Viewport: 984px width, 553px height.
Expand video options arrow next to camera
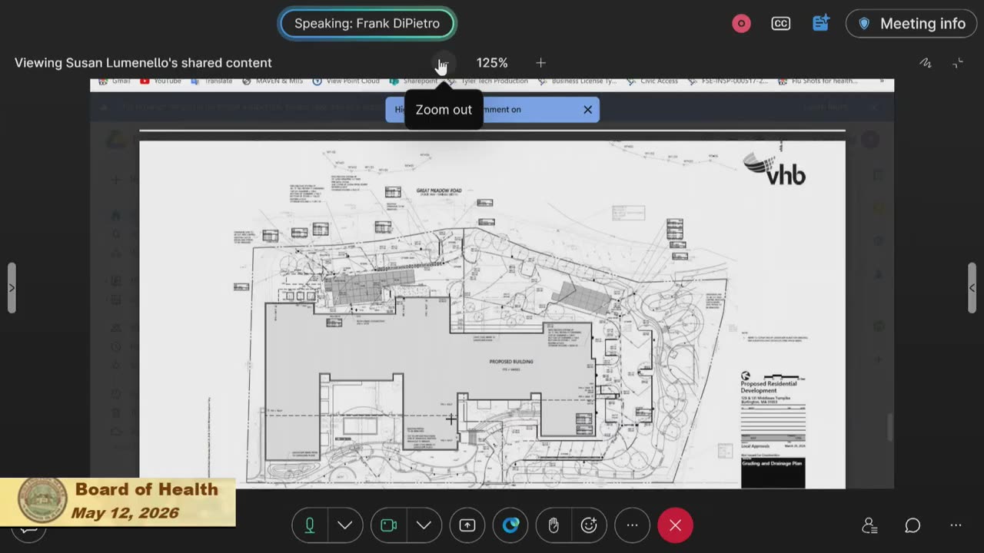pos(424,525)
